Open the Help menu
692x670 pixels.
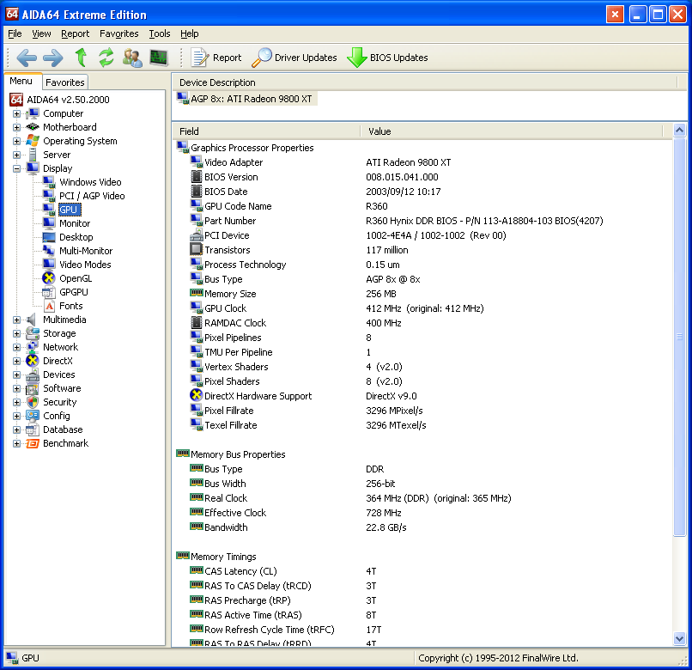click(190, 33)
